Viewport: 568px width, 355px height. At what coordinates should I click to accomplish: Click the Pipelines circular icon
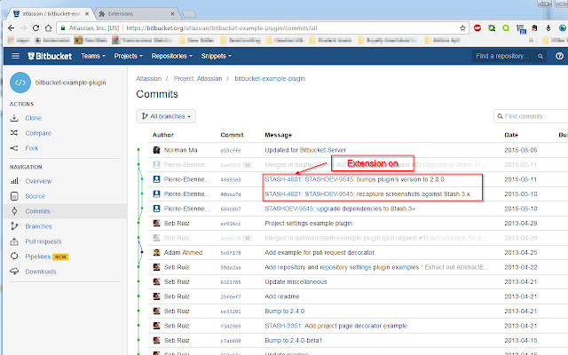[x=14, y=256]
